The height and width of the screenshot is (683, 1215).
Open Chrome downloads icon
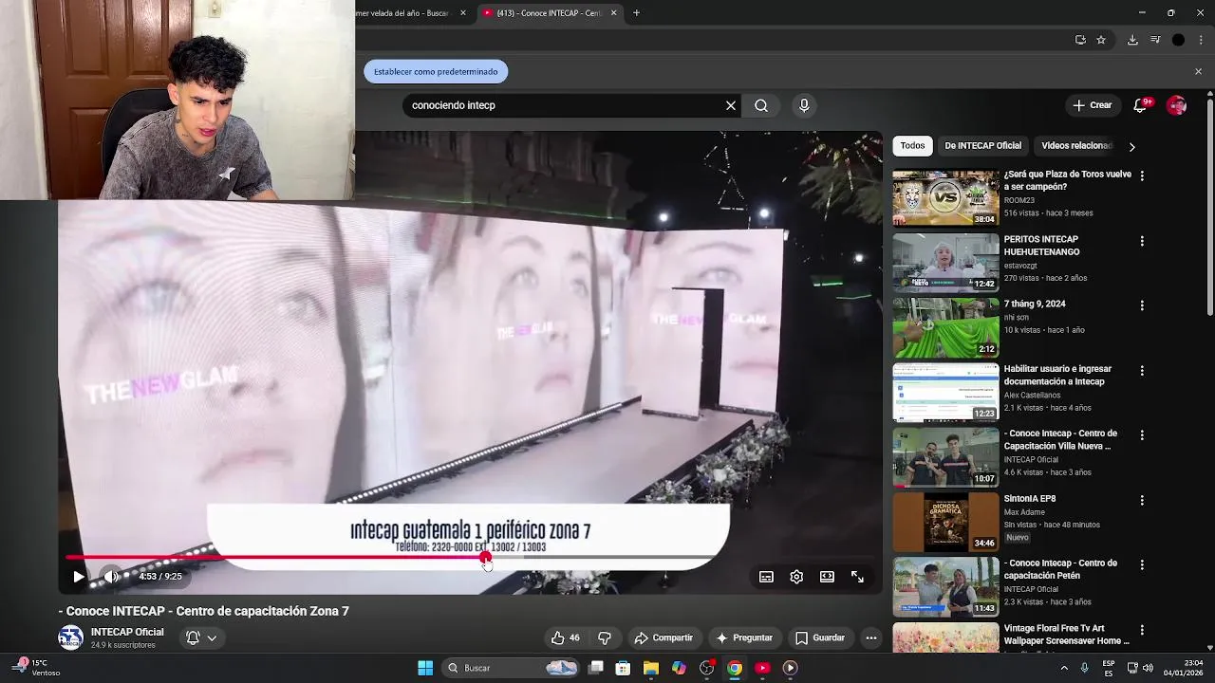coord(1132,40)
